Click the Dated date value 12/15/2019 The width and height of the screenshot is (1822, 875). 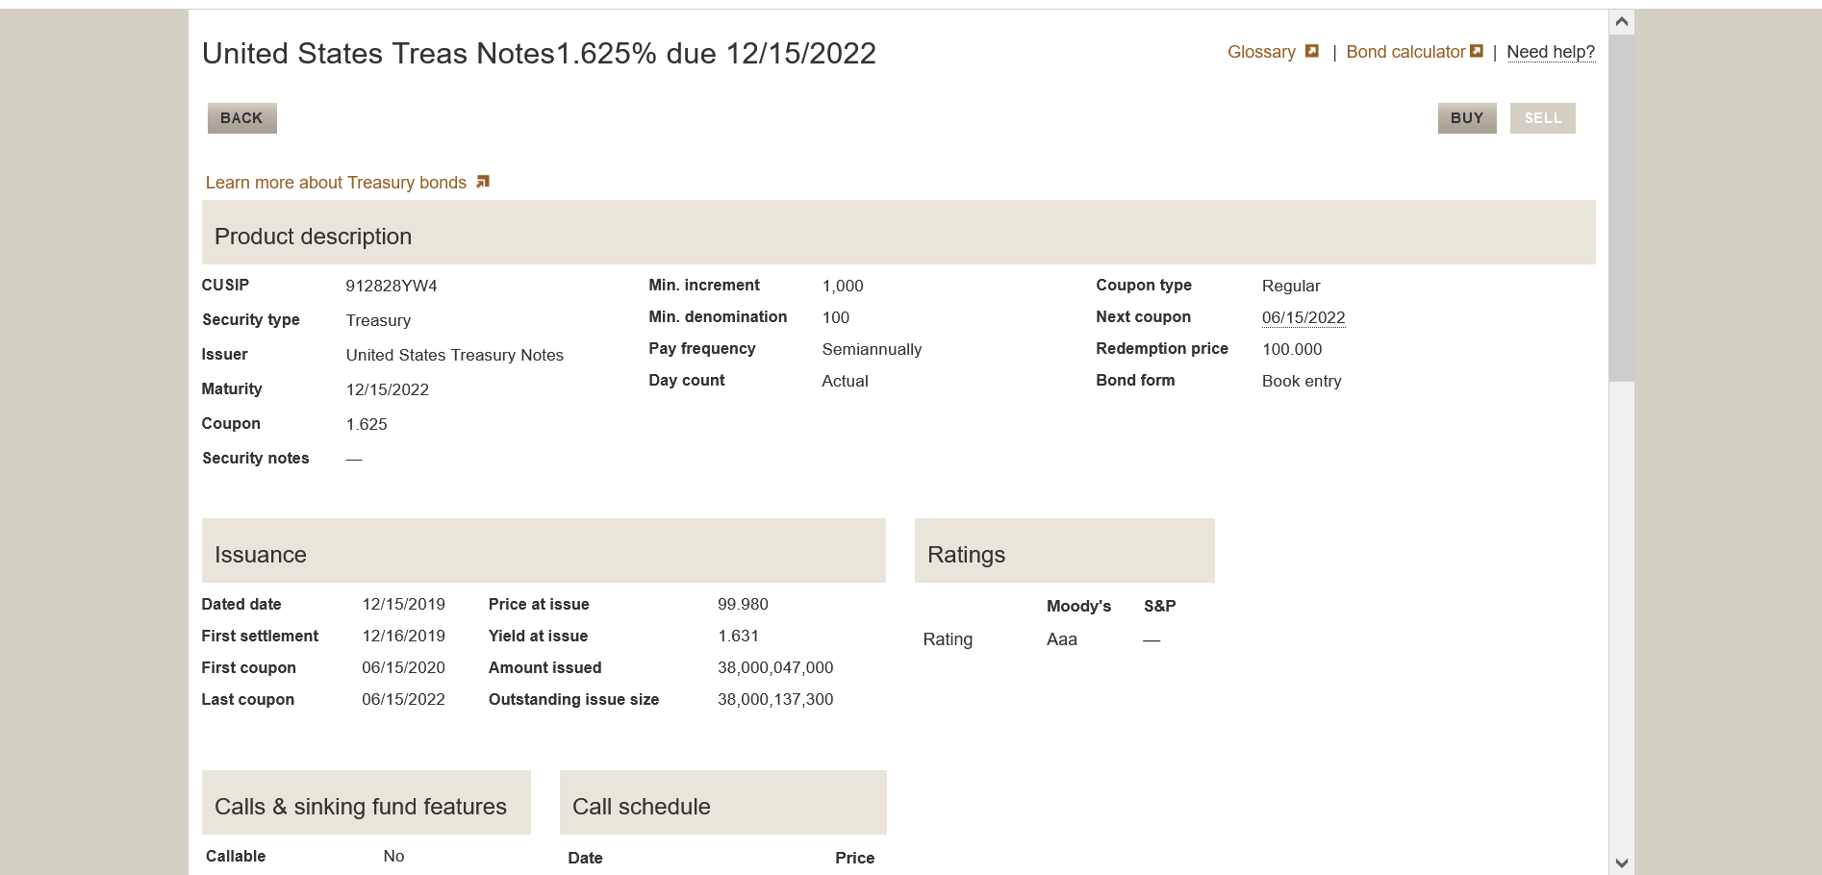[x=404, y=604]
